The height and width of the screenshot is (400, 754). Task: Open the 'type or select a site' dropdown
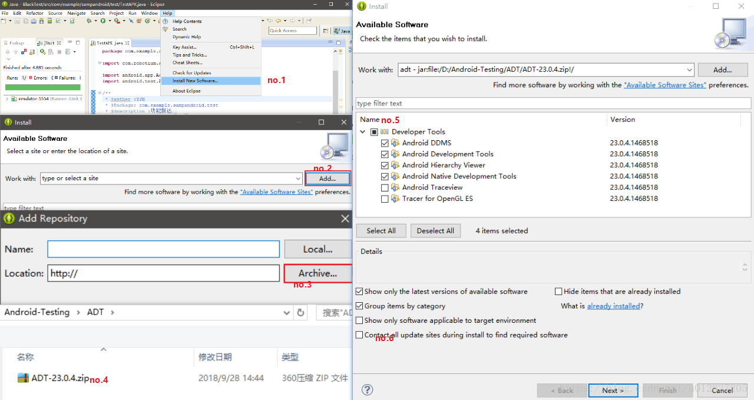point(299,178)
